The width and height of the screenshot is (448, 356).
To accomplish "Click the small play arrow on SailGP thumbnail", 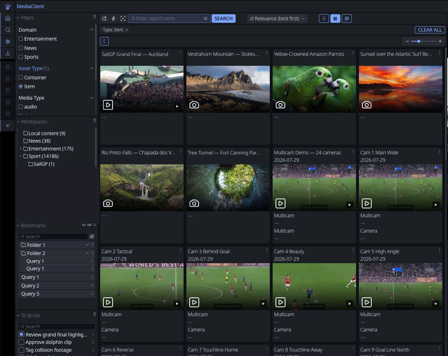I will pos(177,106).
